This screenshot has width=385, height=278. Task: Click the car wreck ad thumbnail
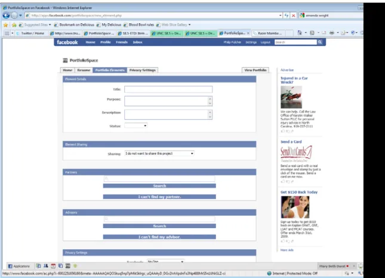291,97
